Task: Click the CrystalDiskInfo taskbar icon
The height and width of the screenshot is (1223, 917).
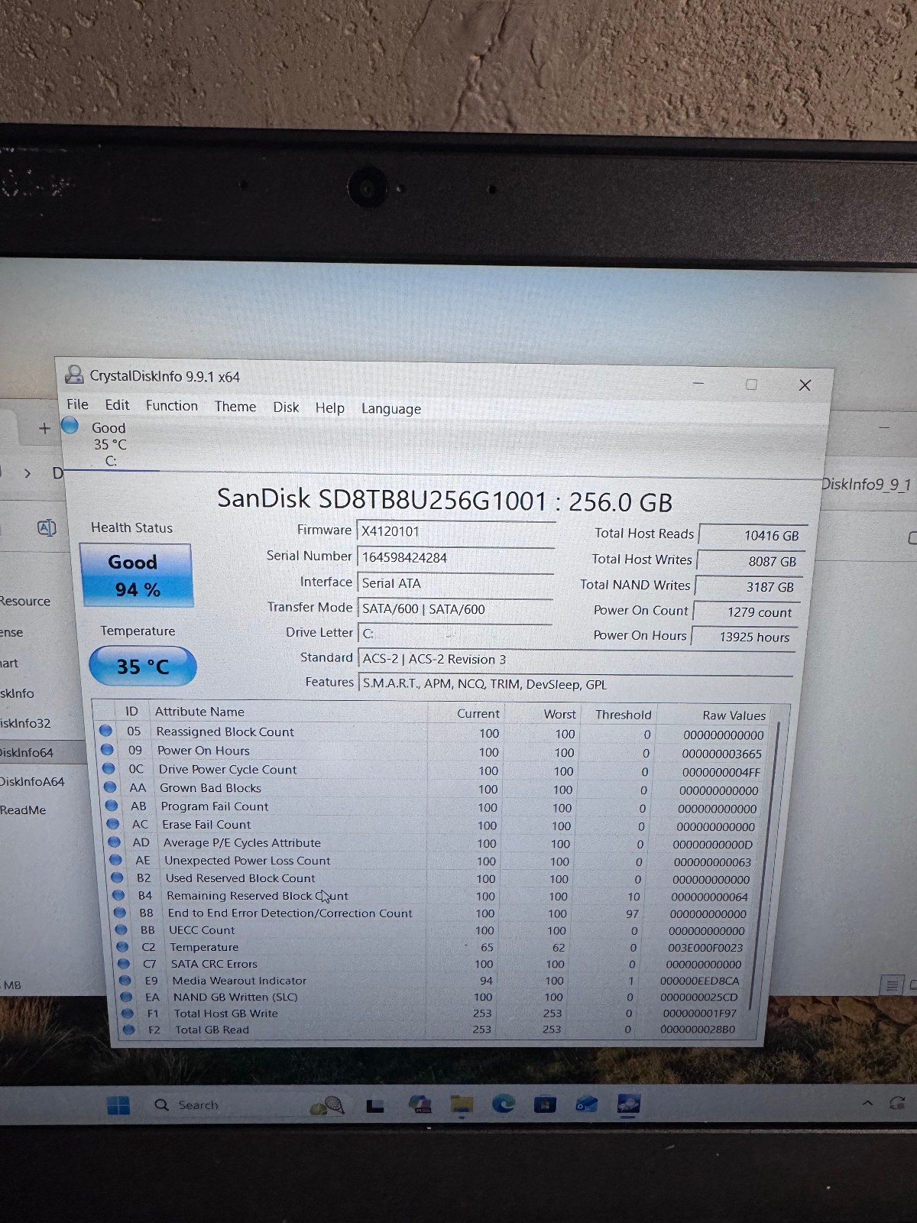Action: [628, 1104]
